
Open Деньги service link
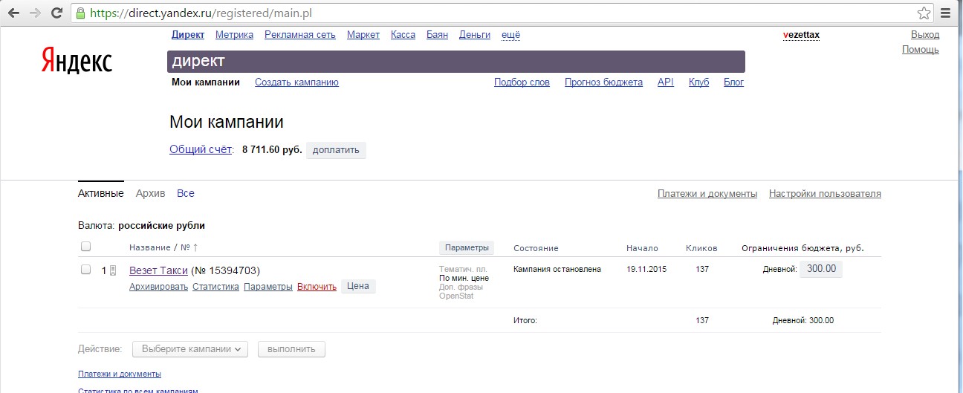coord(475,35)
